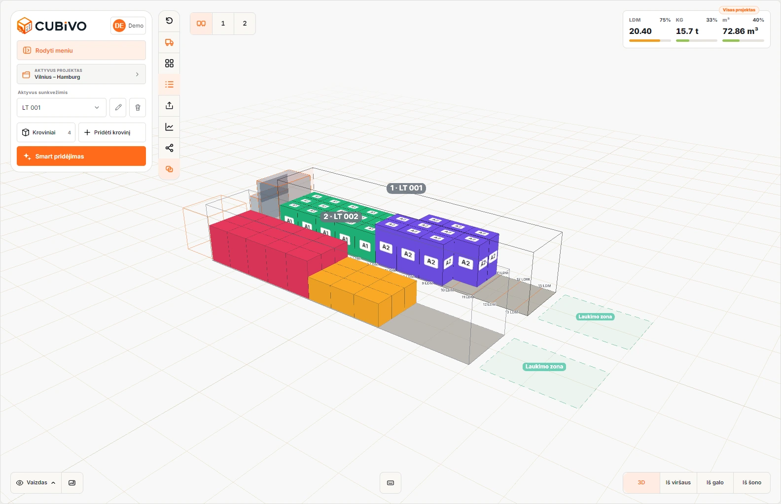This screenshot has height=504, width=781.
Task: Toggle the all-trucks view button
Action: 201,24
